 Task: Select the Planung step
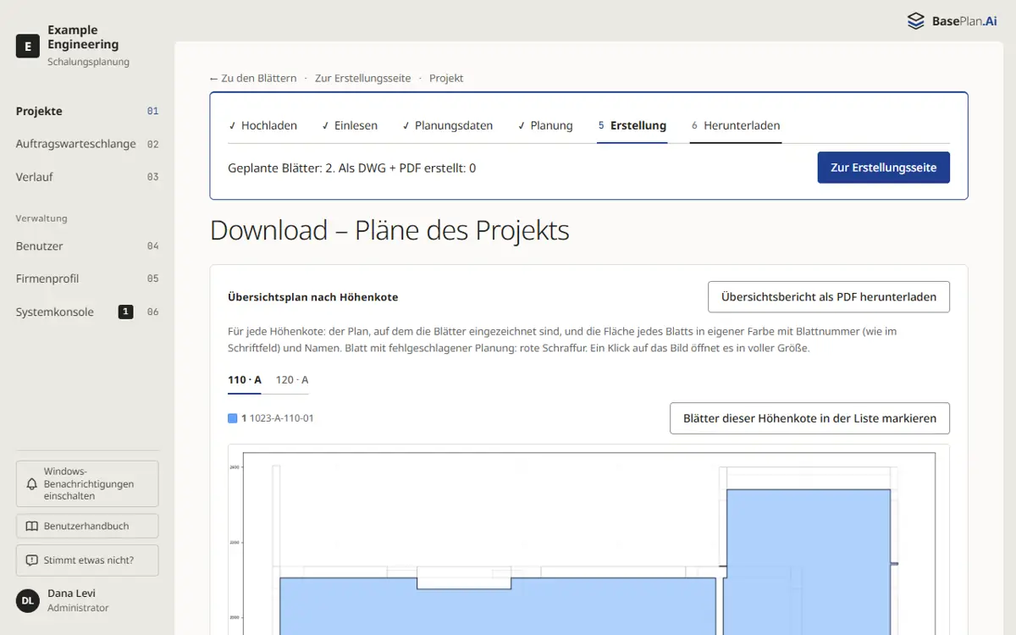(545, 125)
